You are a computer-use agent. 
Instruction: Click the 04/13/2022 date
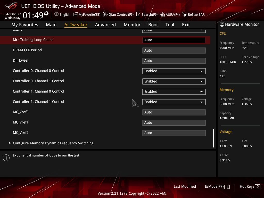[x=13, y=14]
